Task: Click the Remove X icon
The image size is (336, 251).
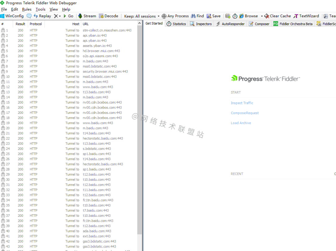Action: point(56,16)
